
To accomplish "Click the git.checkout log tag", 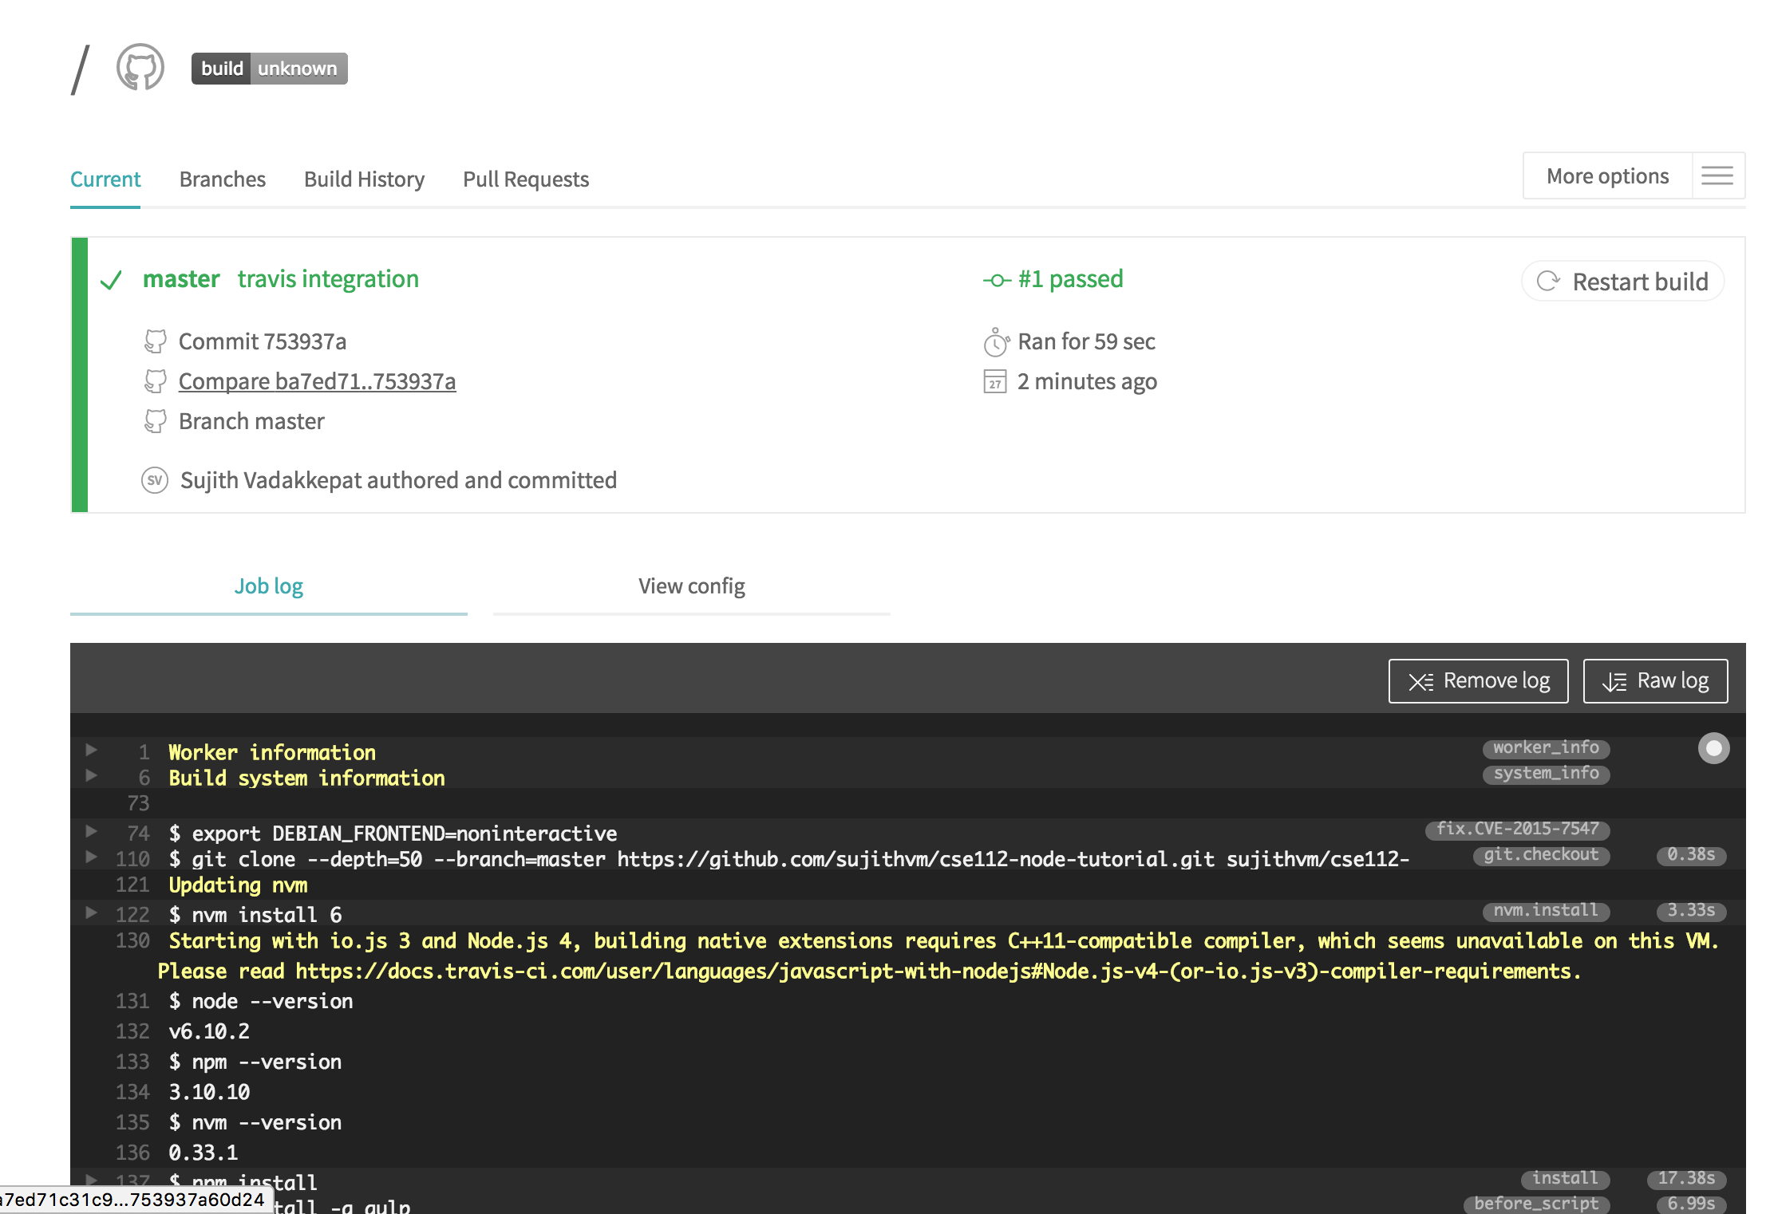I will click(x=1541, y=855).
